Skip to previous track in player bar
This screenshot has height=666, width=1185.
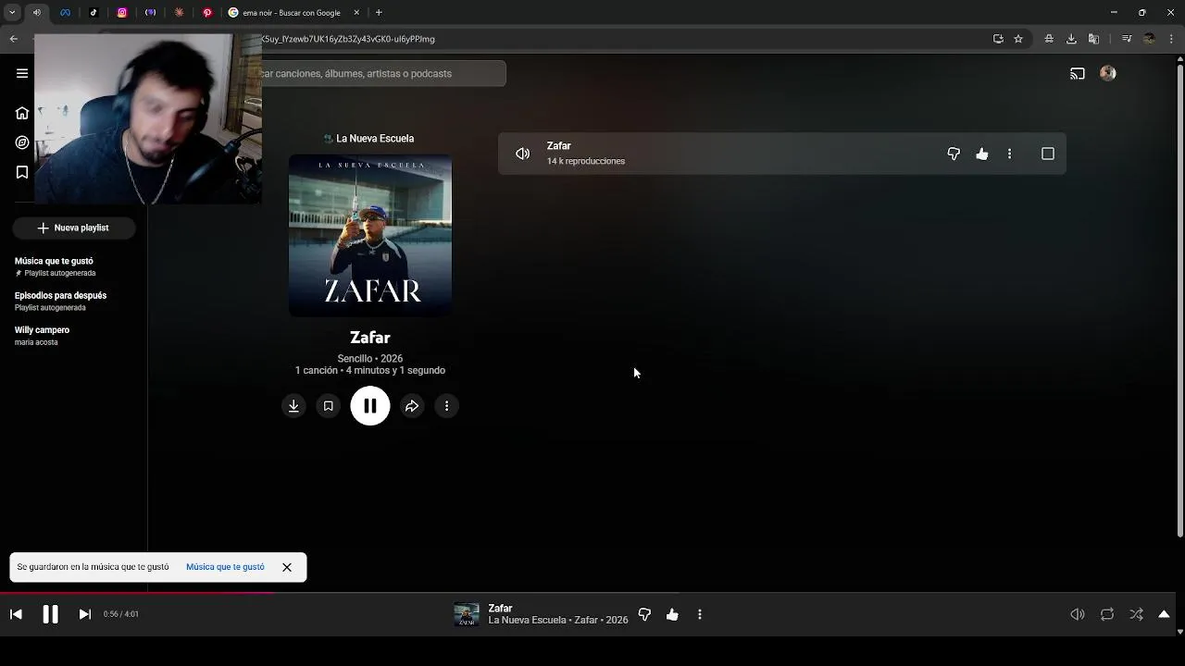(16, 614)
